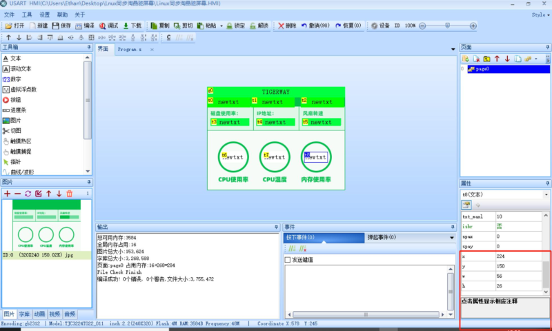Move picture up in the 图片 panel

48,194
